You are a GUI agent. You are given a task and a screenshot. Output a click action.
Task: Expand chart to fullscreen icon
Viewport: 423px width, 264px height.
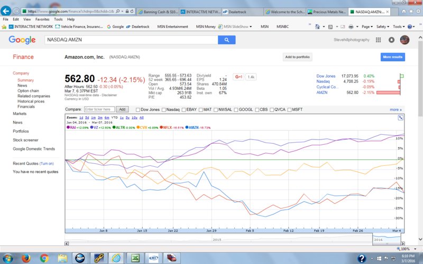[x=401, y=117]
